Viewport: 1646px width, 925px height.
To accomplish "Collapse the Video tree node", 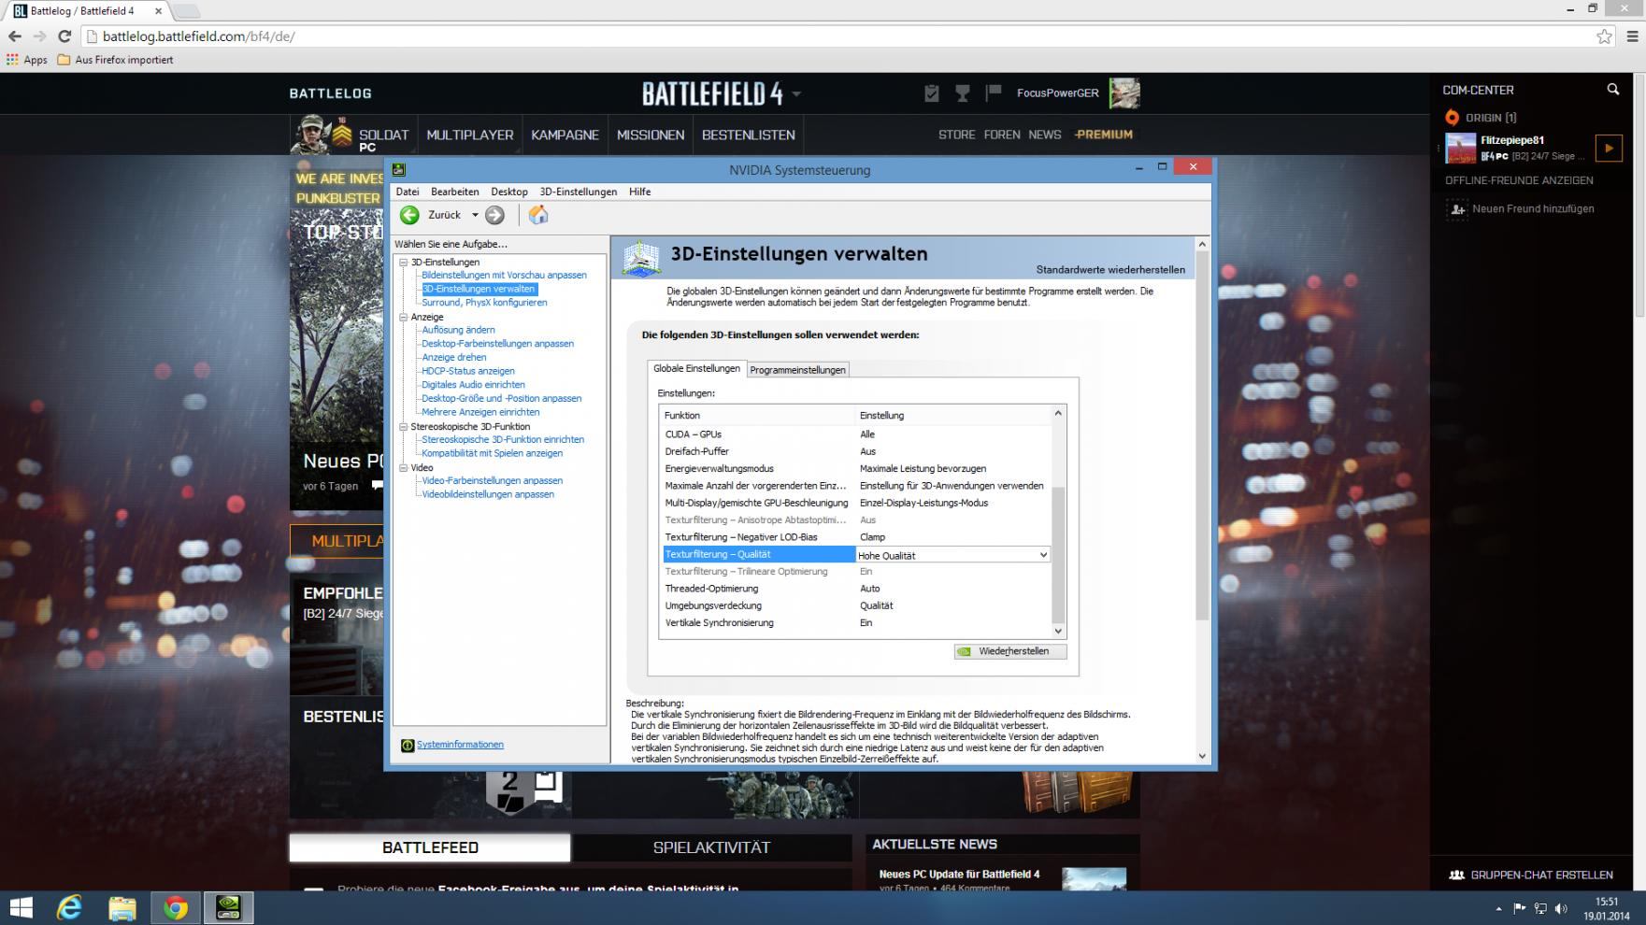I will tap(404, 467).
